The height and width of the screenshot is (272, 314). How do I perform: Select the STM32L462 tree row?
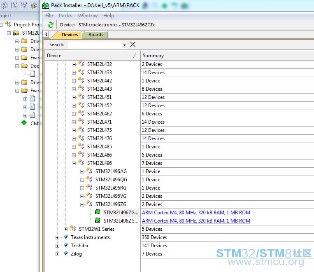(x=99, y=113)
